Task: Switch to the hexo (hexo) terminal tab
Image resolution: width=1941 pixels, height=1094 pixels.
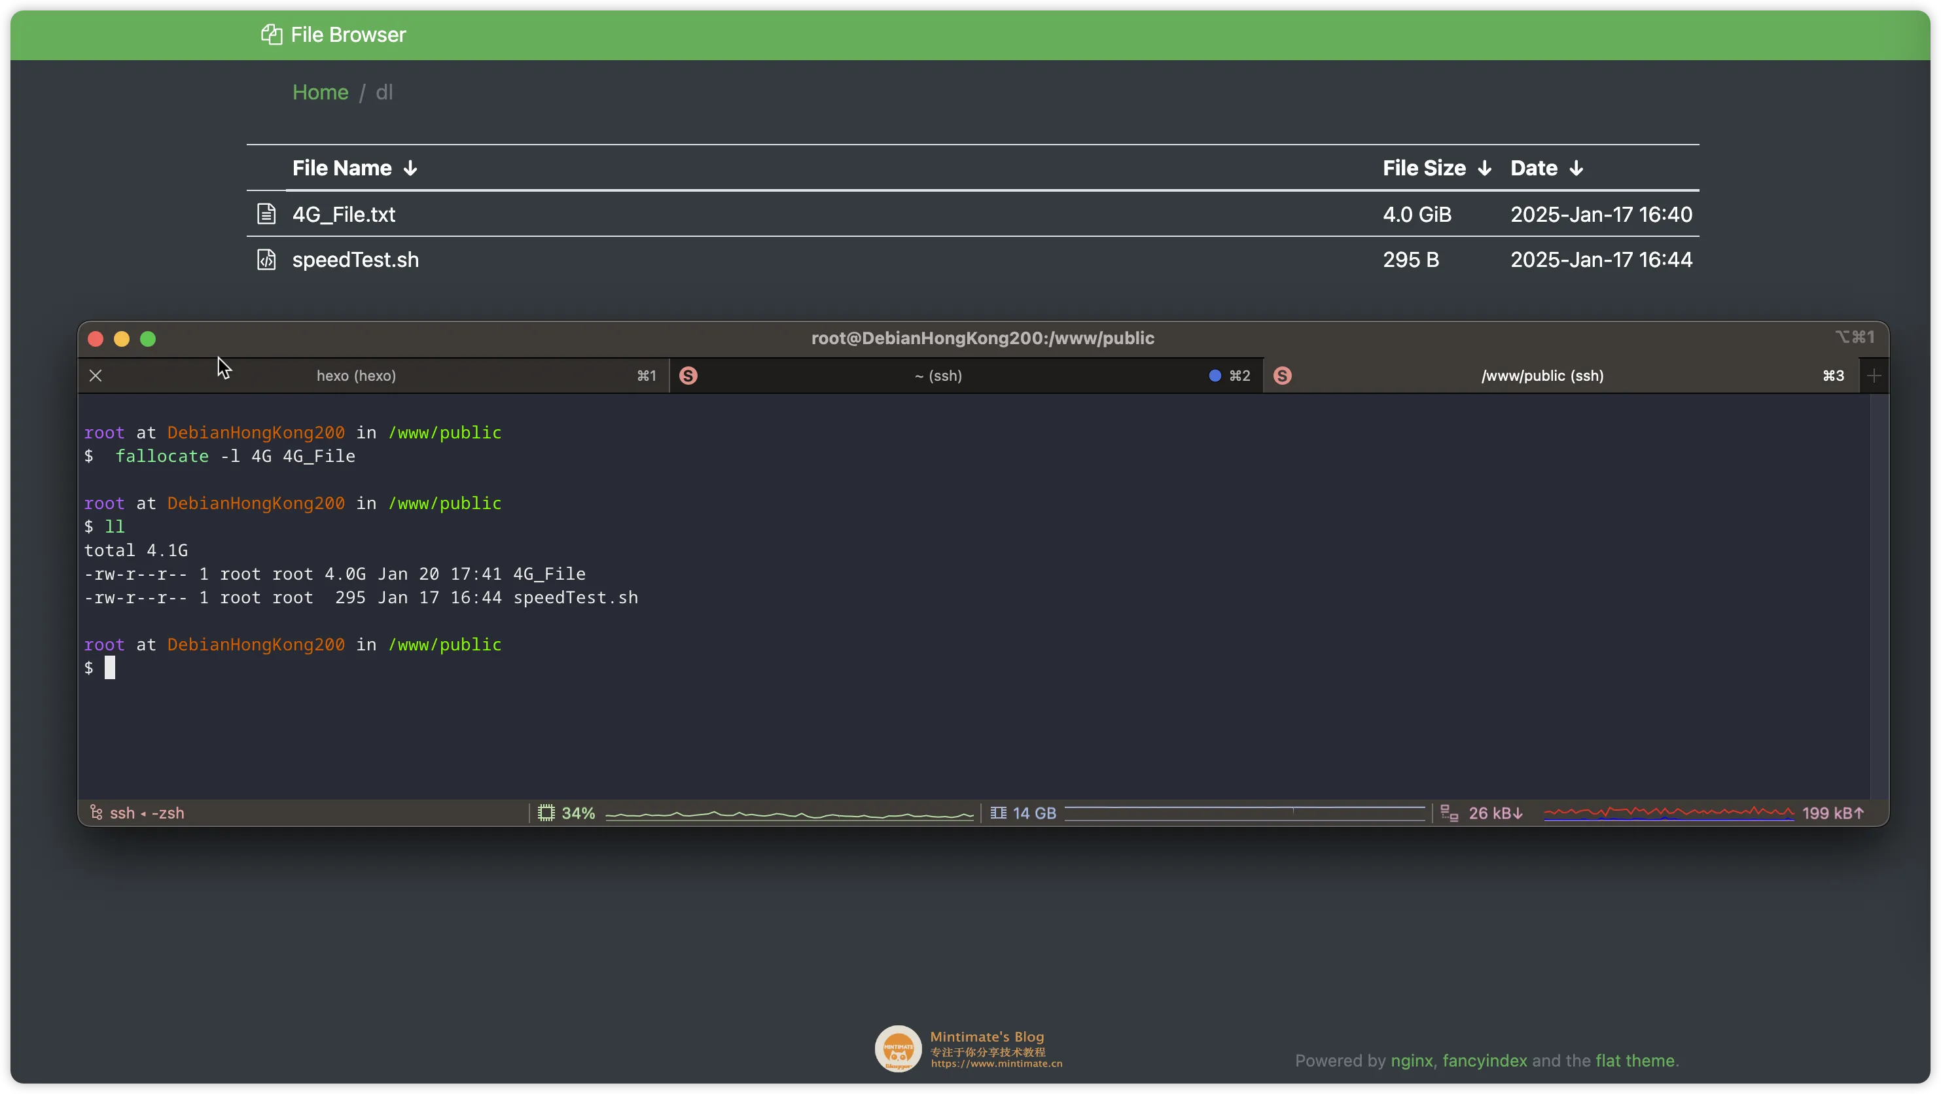Action: pos(355,376)
